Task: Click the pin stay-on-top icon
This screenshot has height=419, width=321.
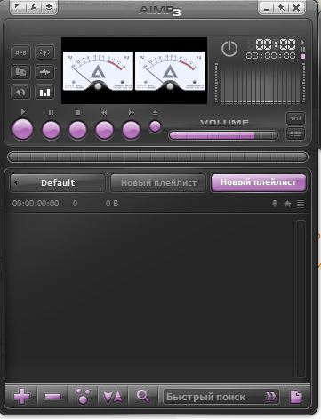Action: [281, 8]
